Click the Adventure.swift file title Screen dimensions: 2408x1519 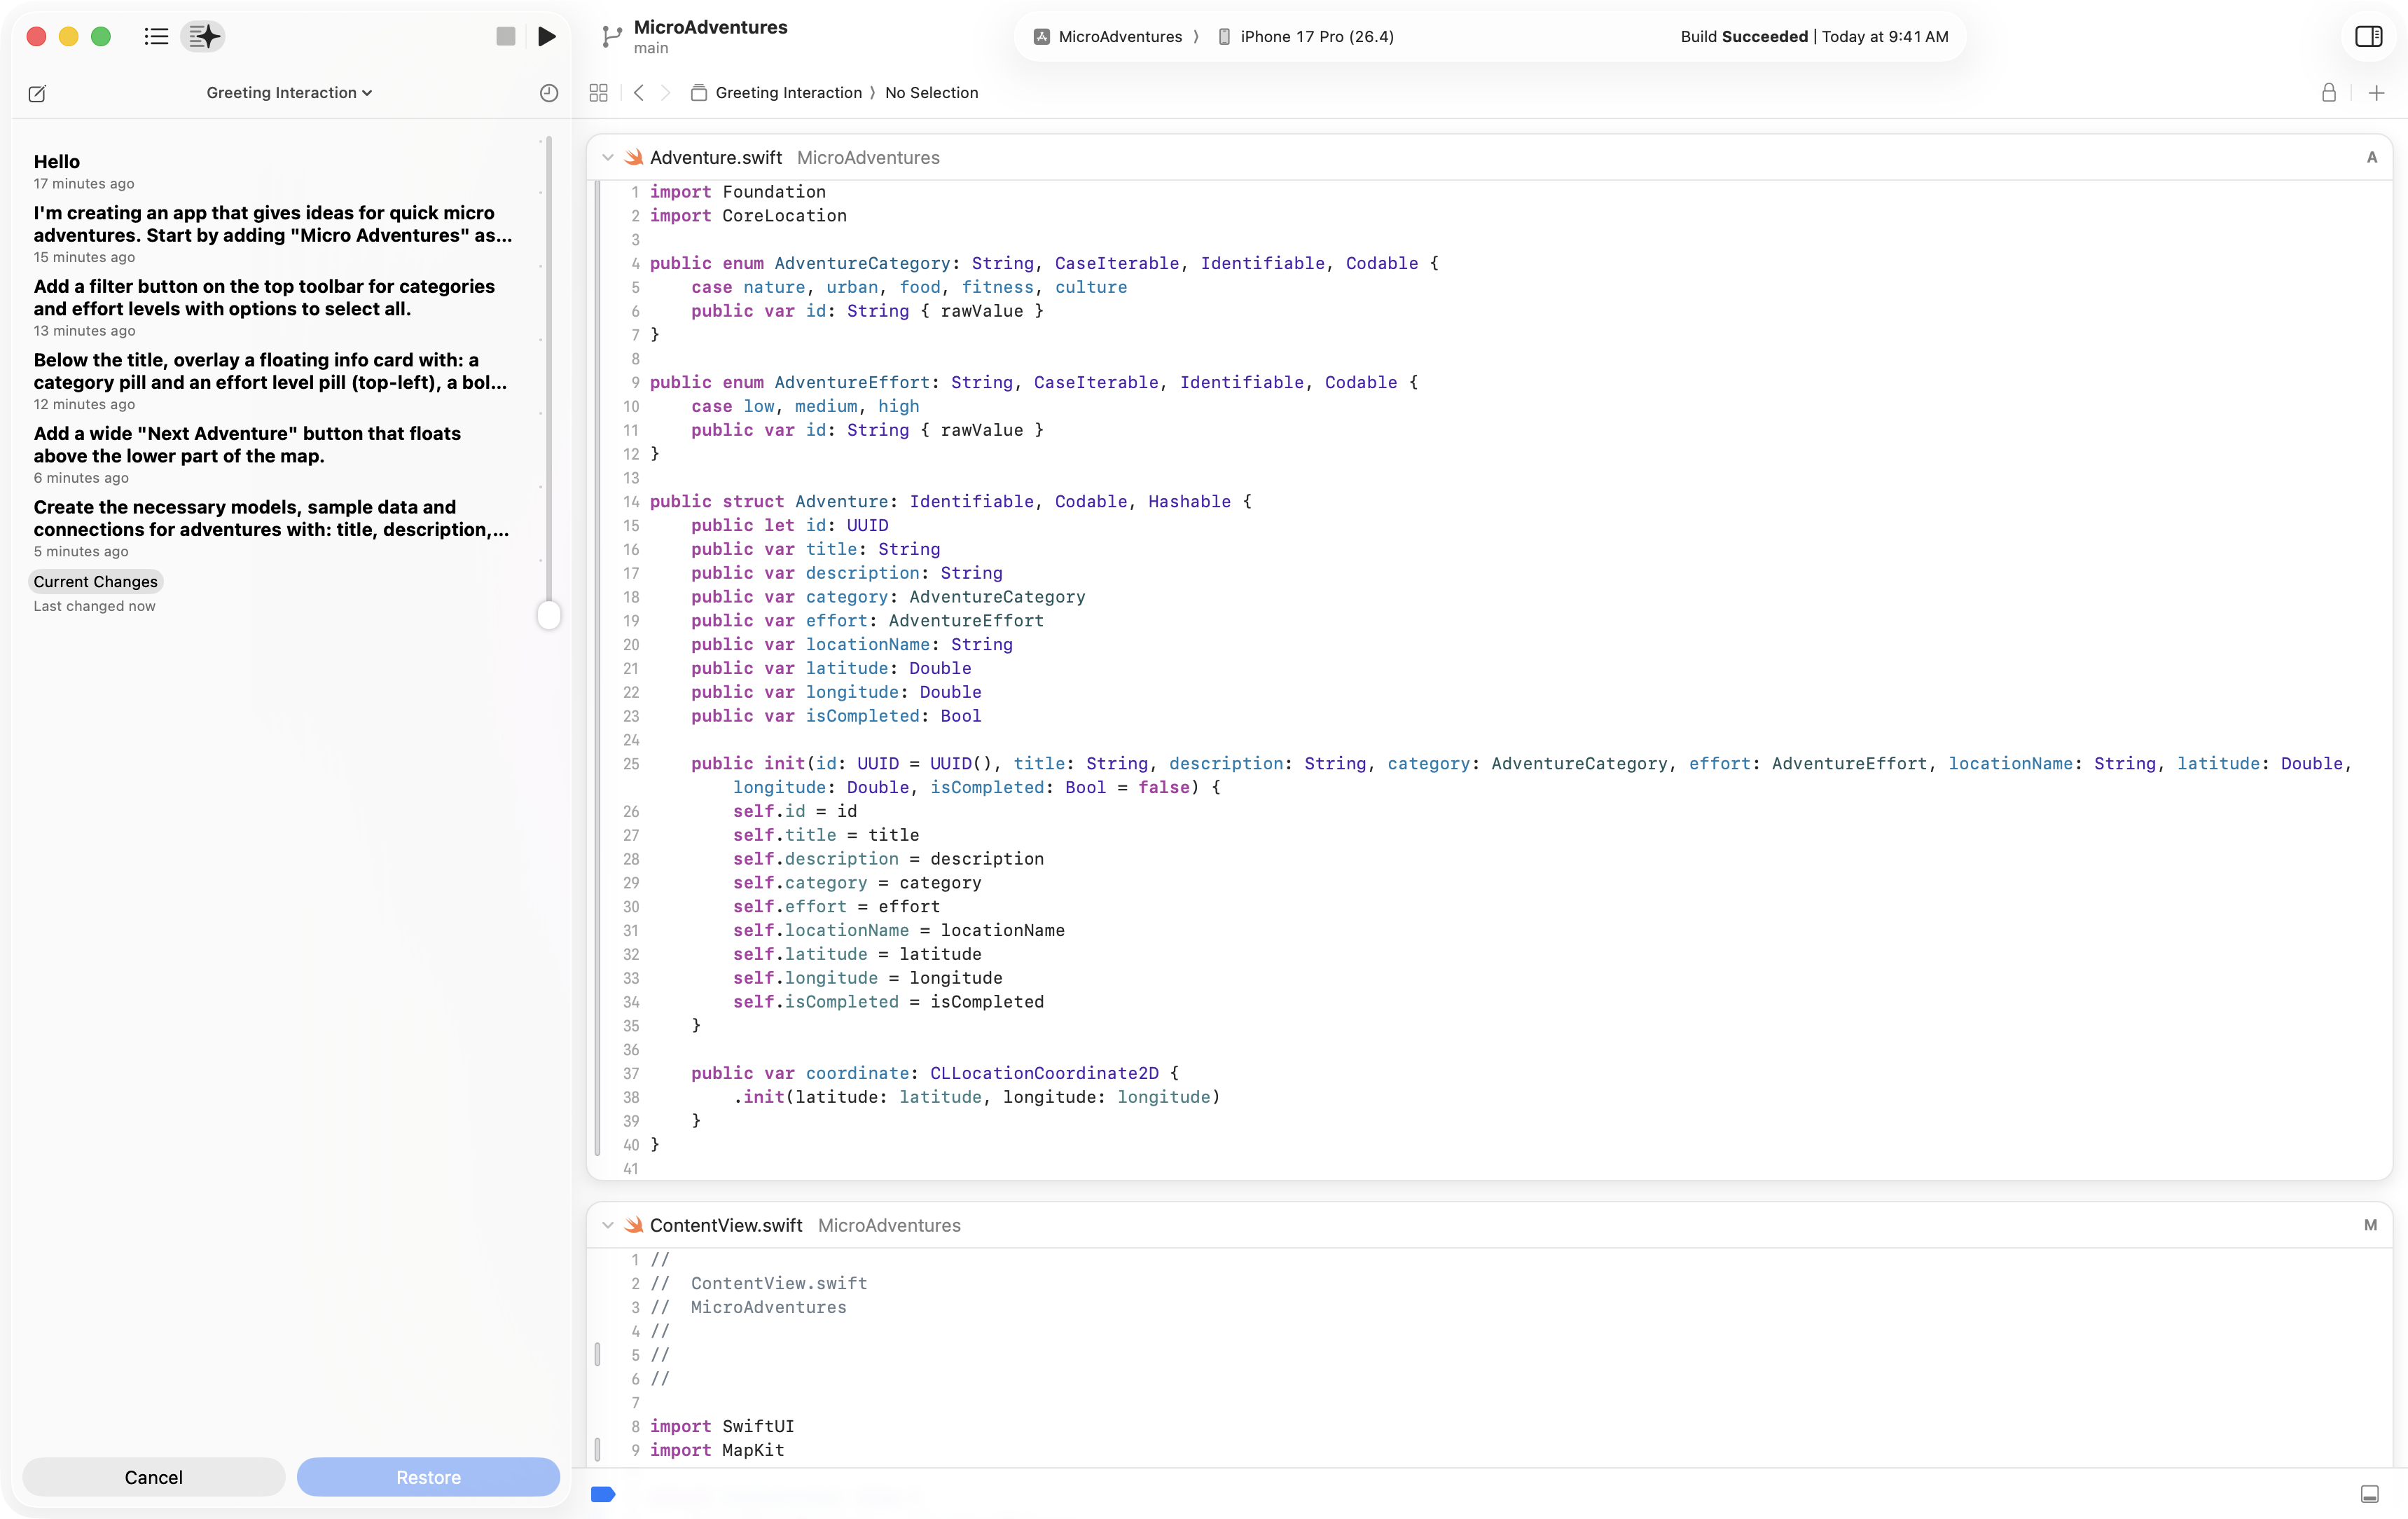(716, 158)
